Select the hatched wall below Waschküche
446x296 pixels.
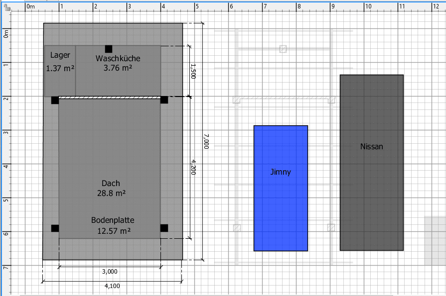(110, 98)
